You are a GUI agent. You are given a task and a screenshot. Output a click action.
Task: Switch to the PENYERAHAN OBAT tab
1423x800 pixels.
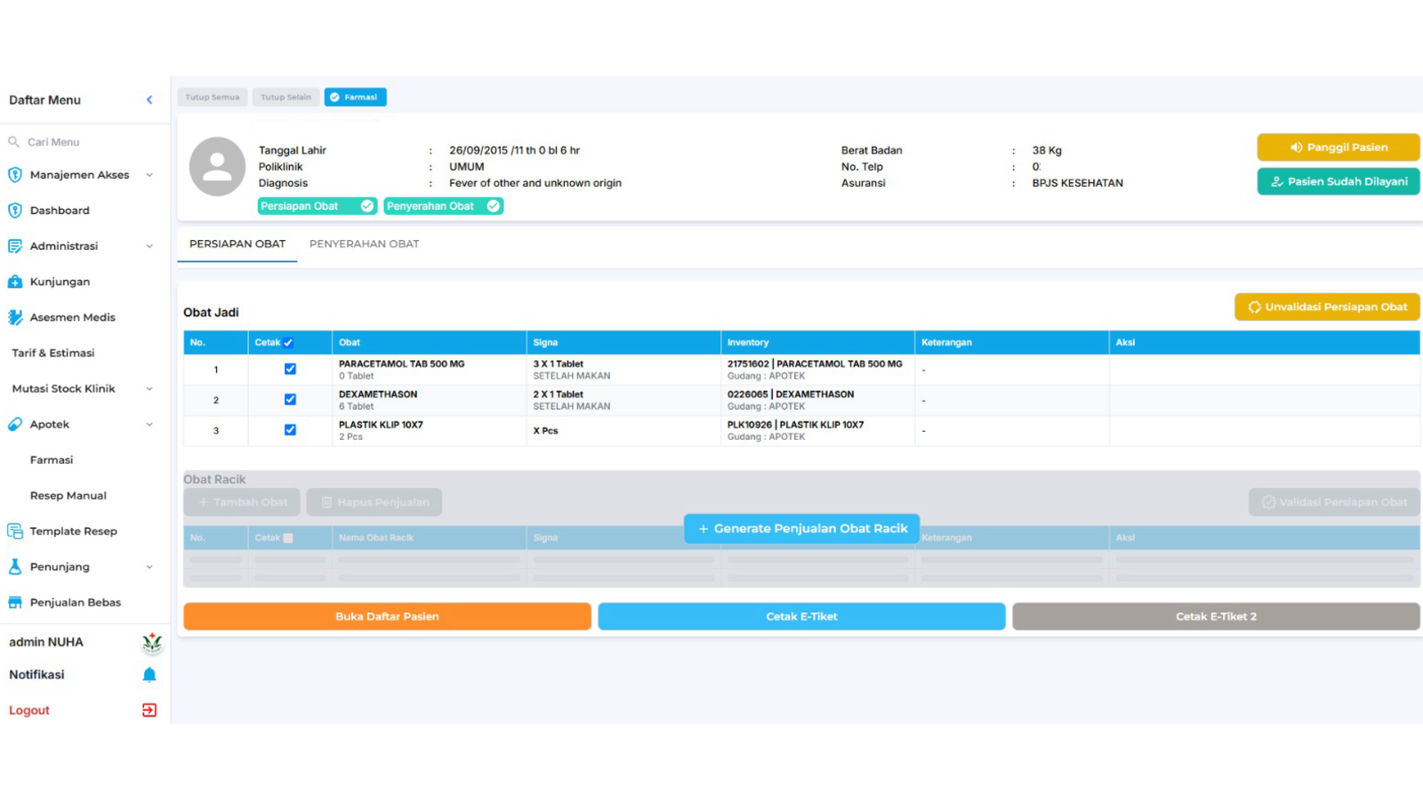(x=364, y=244)
